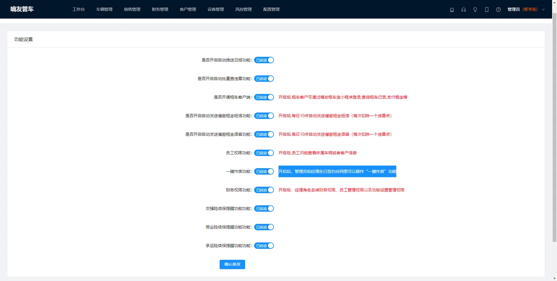The image size is (557, 281).
Task: Toggle the 自动批量查违章 switch
Action: click(x=264, y=79)
